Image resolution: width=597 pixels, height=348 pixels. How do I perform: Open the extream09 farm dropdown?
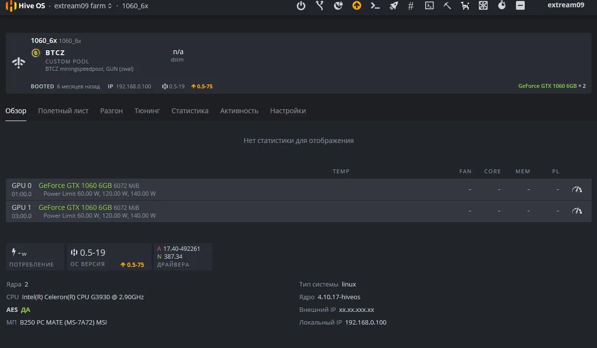point(82,6)
